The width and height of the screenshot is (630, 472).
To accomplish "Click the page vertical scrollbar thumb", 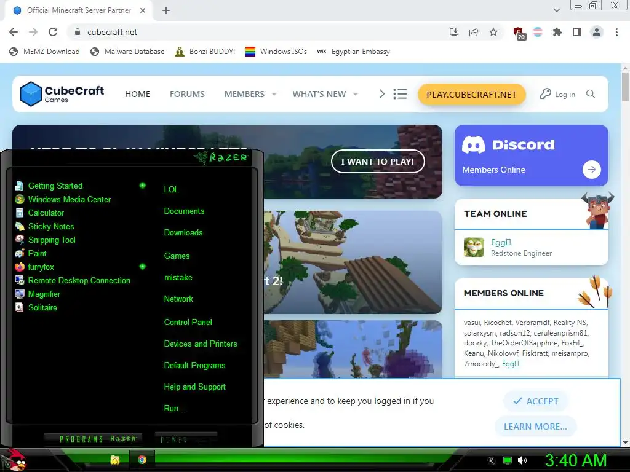I will (625, 85).
